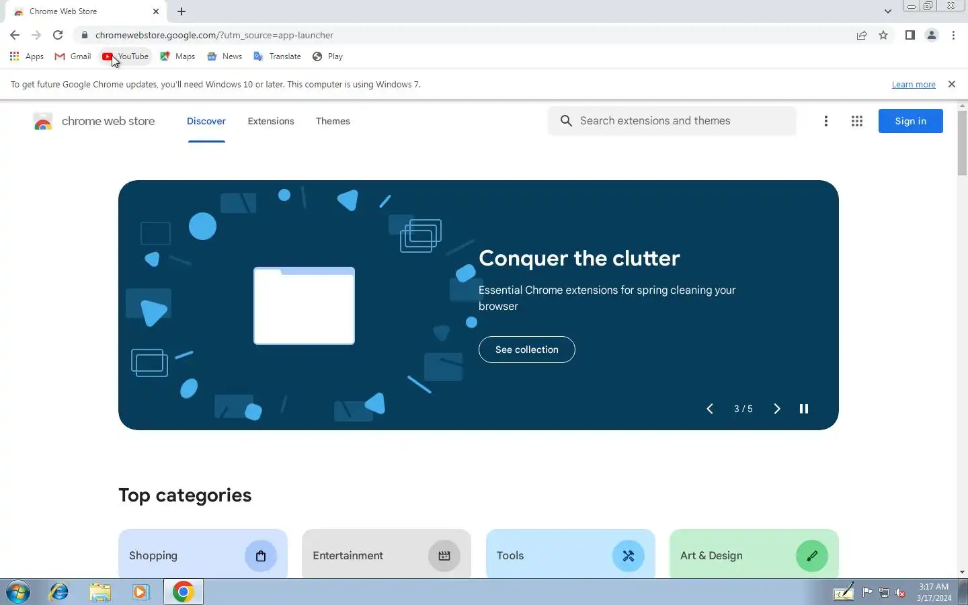This screenshot has width=968, height=605.
Task: Click the search magnifier icon
Action: click(566, 121)
